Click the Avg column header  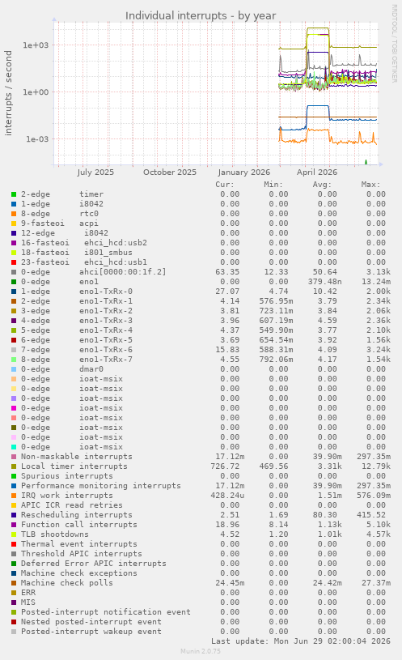322,185
